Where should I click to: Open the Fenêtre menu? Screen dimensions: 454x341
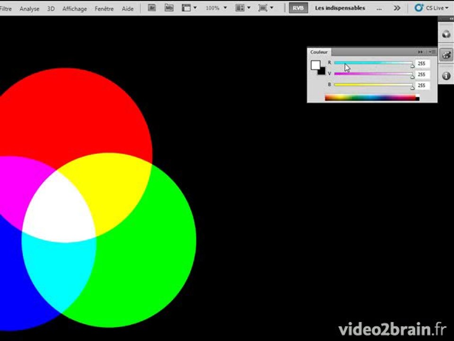coord(104,9)
